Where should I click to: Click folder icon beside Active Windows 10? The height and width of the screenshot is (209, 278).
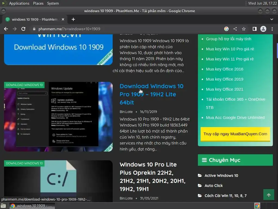[x=200, y=176]
